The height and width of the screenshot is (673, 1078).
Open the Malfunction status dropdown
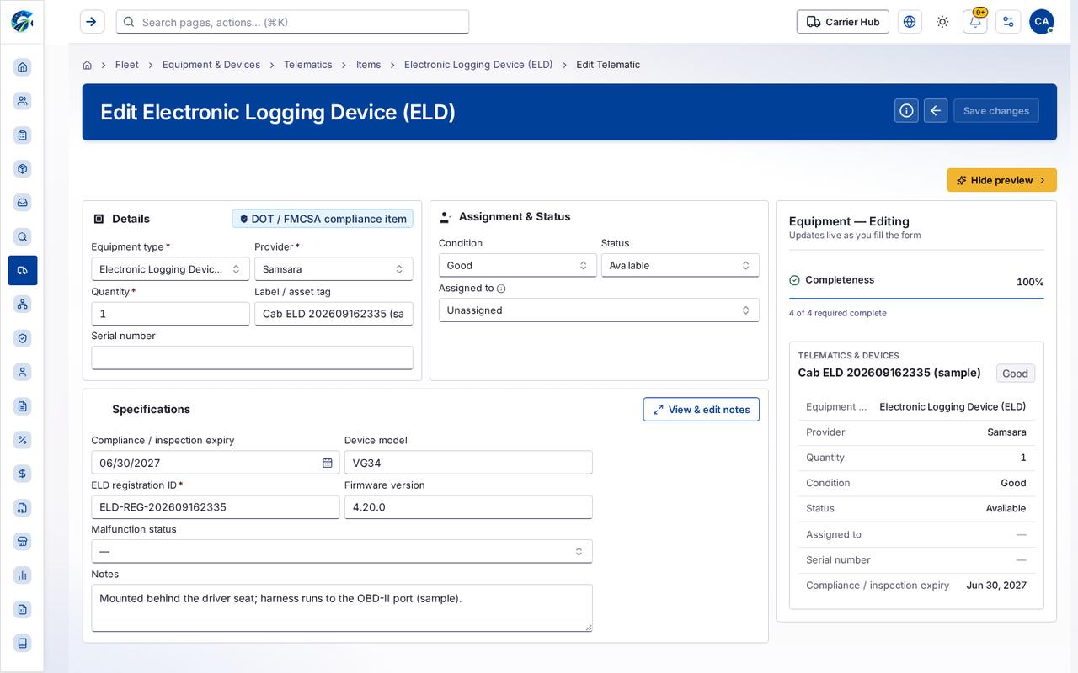[x=342, y=551]
